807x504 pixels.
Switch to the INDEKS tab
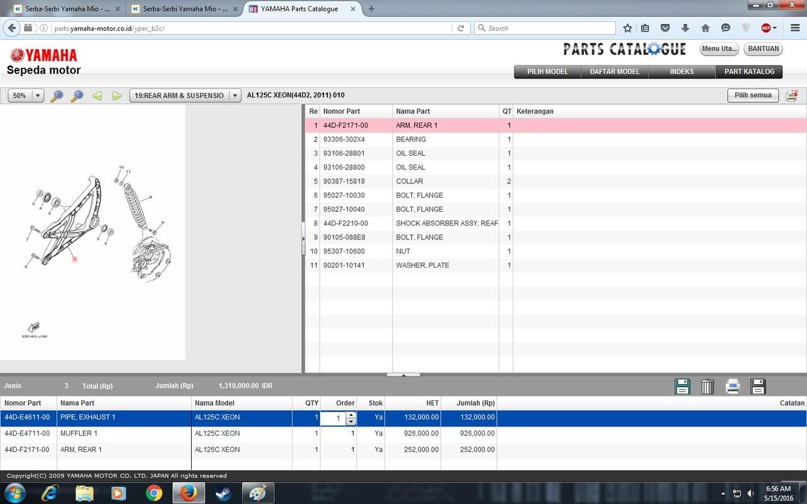pyautogui.click(x=682, y=72)
